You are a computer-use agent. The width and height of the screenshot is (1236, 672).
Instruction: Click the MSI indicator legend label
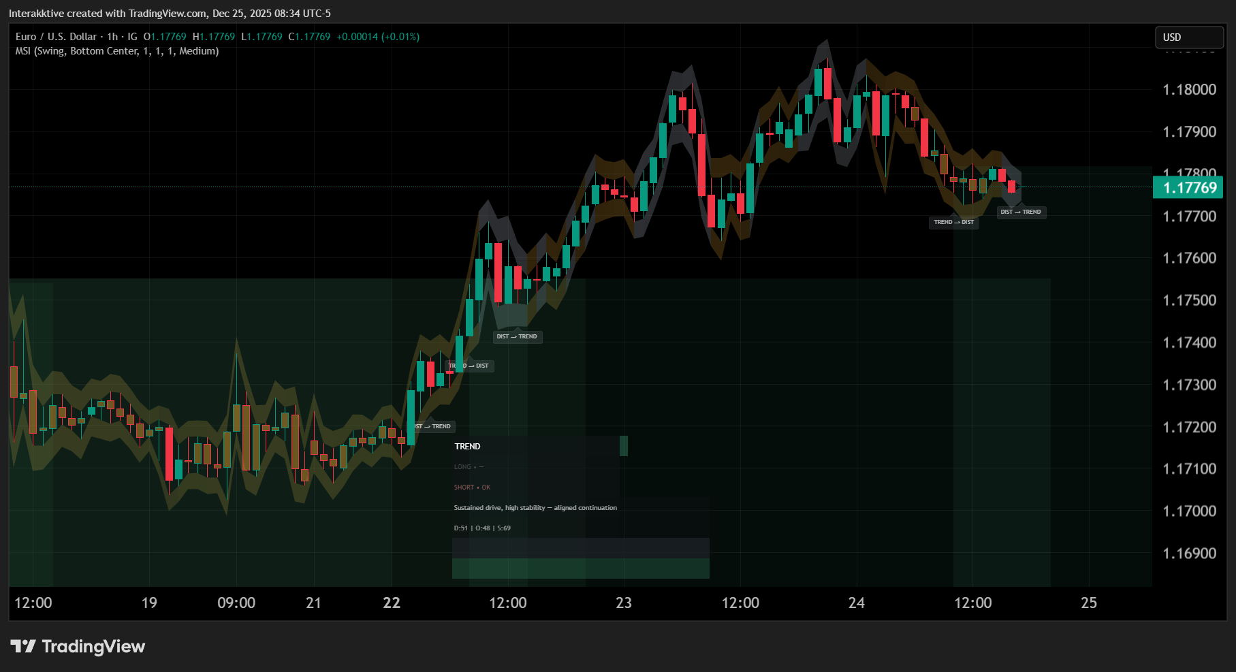pyautogui.click(x=117, y=51)
